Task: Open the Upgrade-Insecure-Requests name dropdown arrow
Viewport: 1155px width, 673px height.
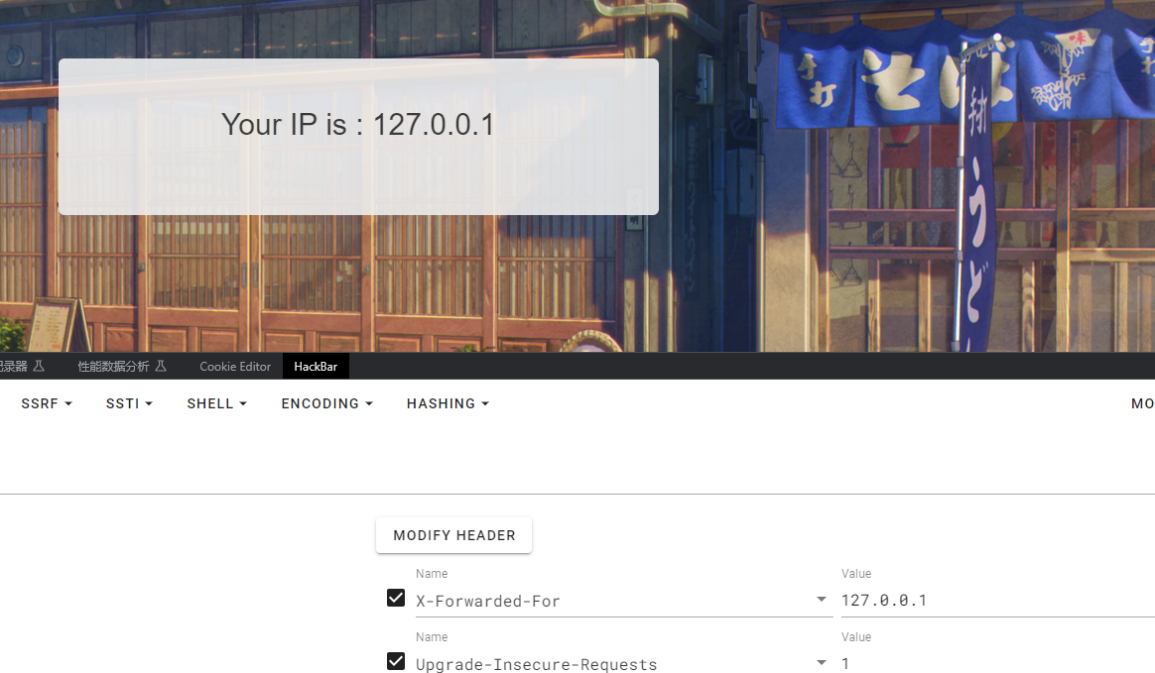Action: pyautogui.click(x=822, y=663)
